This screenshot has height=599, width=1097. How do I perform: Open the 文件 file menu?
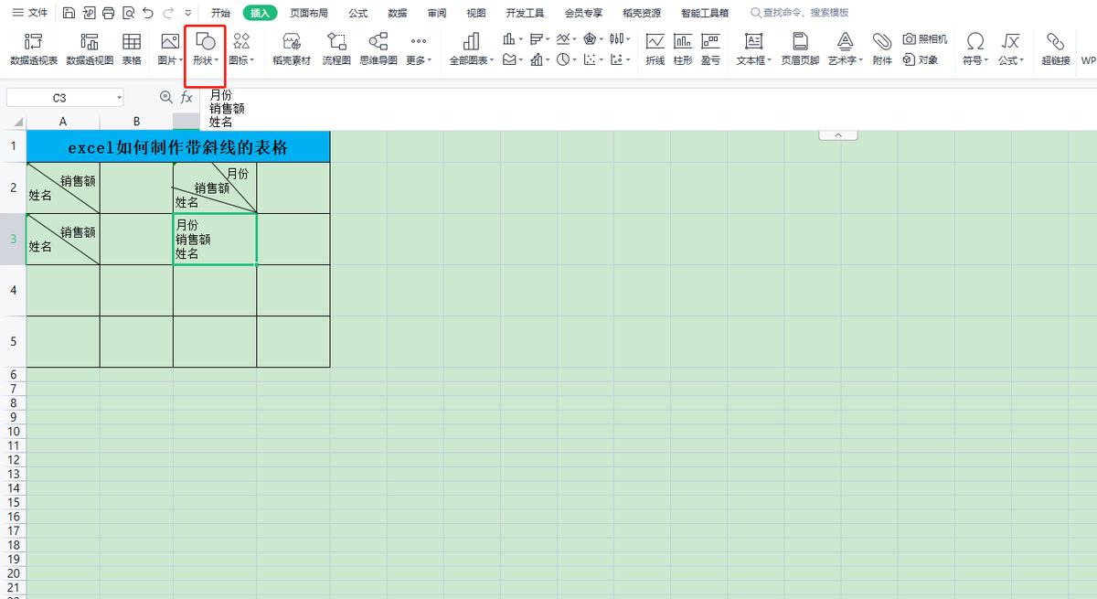click(29, 13)
